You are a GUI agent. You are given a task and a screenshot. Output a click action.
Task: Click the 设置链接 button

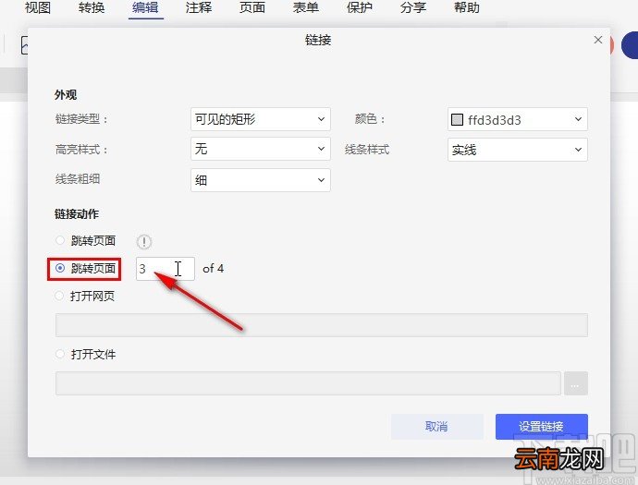click(542, 427)
